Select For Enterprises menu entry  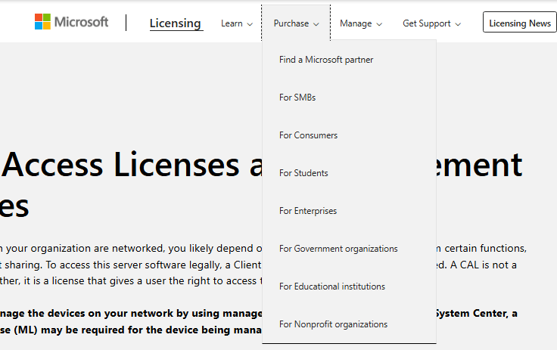[308, 211]
